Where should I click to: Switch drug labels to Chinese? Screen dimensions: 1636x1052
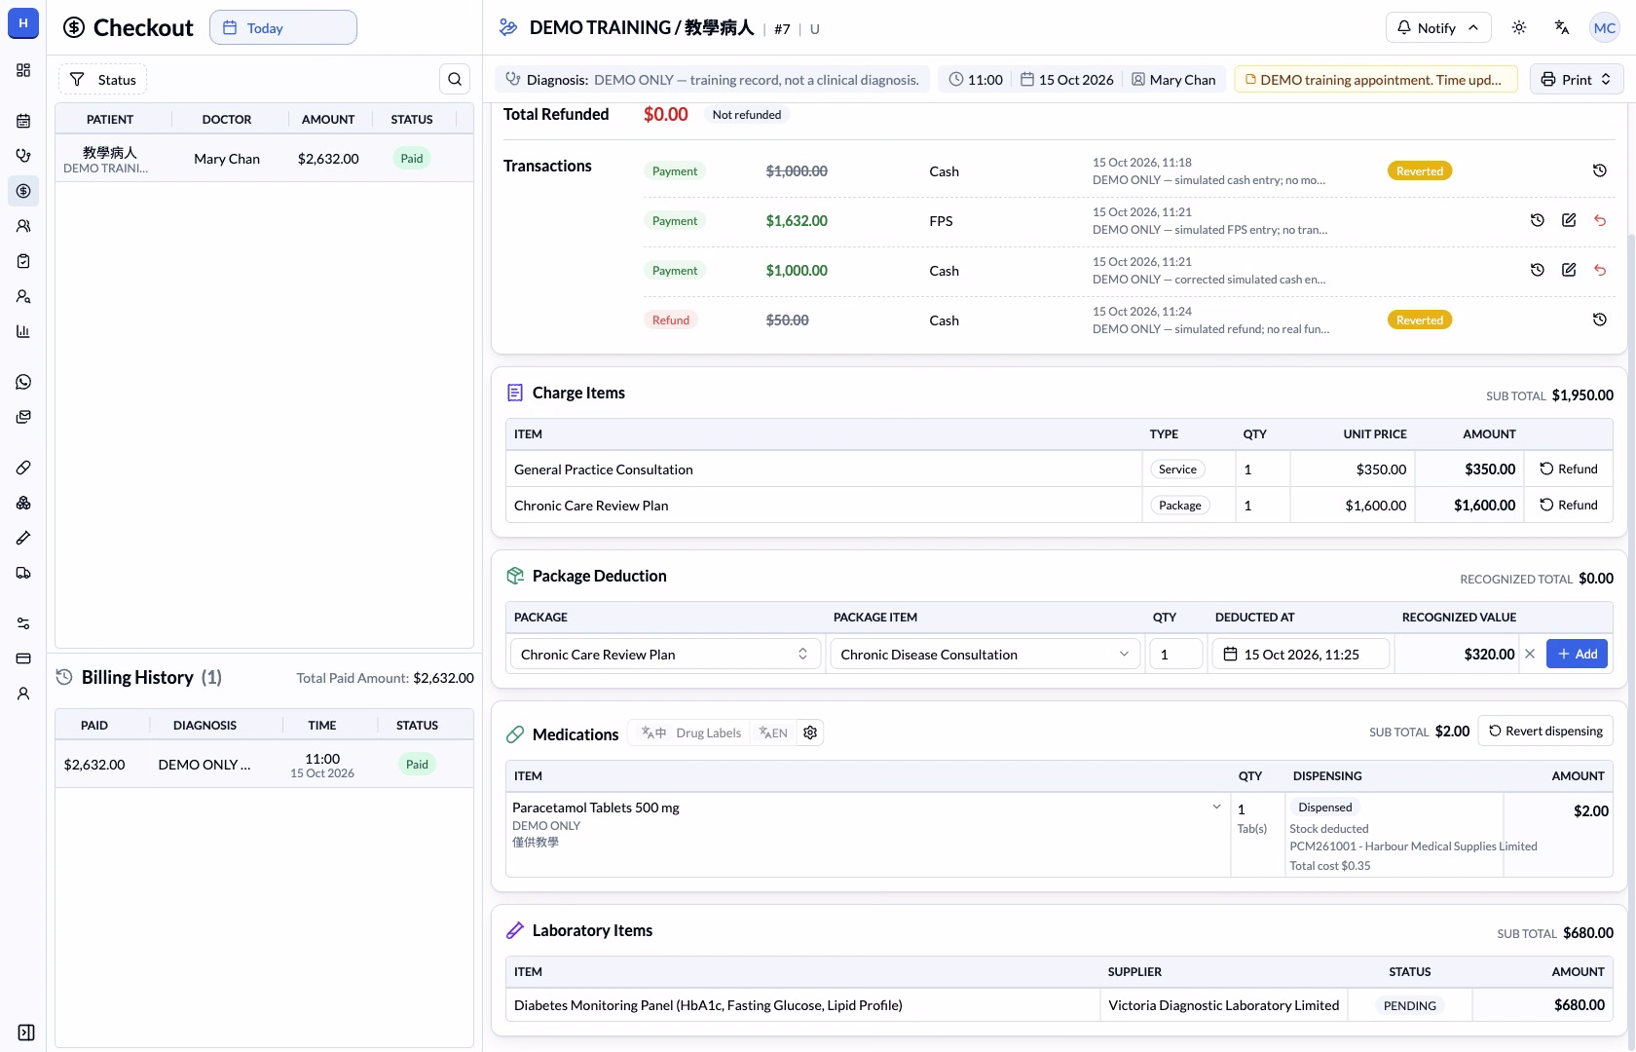[x=653, y=733]
